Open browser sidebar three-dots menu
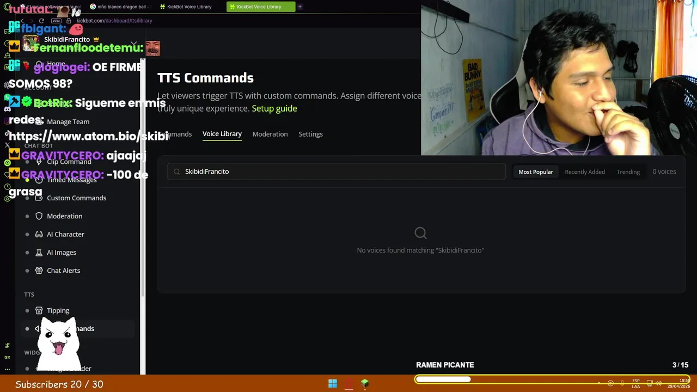697x392 pixels. pos(7,369)
